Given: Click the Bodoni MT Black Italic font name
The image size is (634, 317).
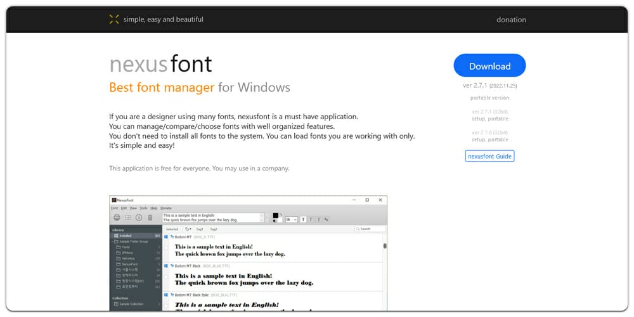Looking at the screenshot, I should 193,295.
